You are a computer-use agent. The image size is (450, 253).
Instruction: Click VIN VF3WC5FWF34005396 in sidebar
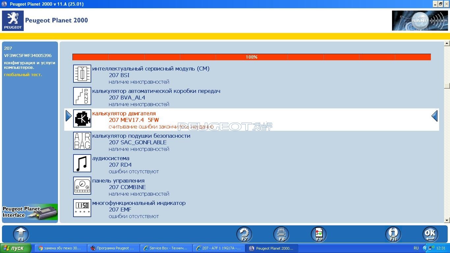28,56
